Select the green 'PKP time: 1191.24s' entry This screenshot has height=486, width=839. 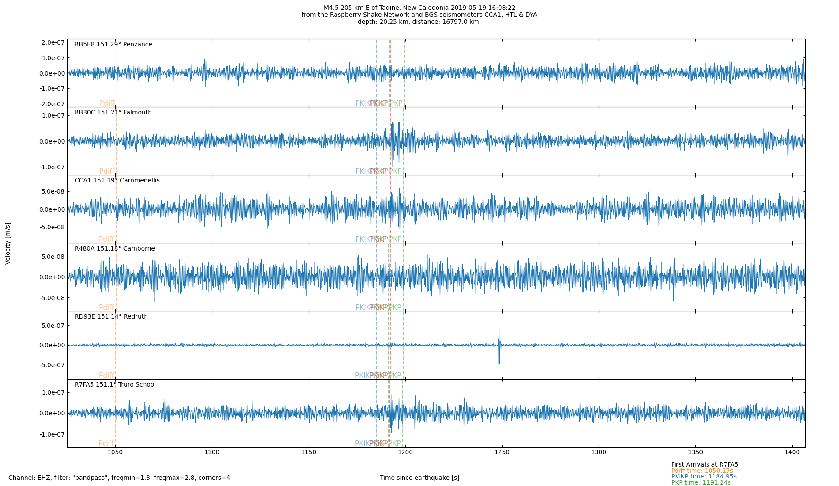point(701,482)
